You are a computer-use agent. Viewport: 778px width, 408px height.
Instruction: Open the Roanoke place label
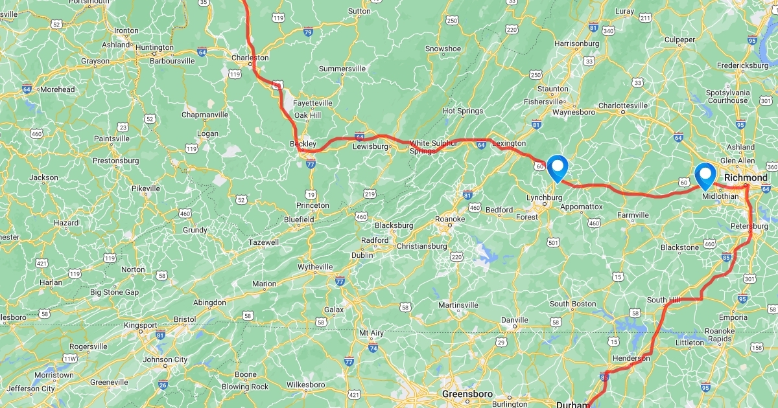tap(450, 219)
